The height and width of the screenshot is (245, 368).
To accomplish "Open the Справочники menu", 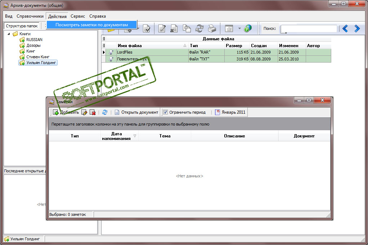I will 30,16.
